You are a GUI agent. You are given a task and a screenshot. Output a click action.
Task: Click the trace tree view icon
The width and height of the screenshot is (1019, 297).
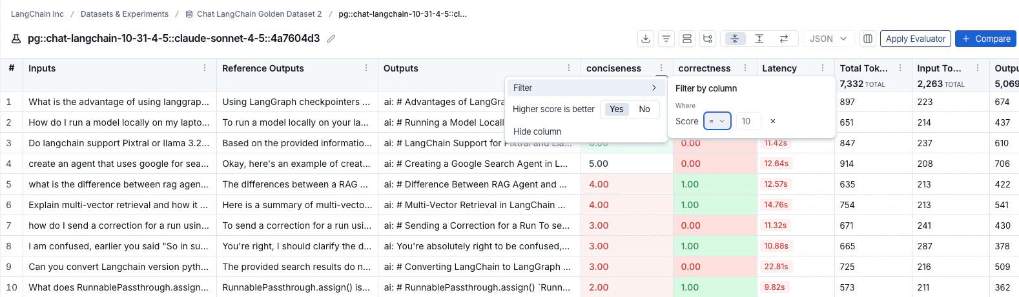[x=707, y=39]
